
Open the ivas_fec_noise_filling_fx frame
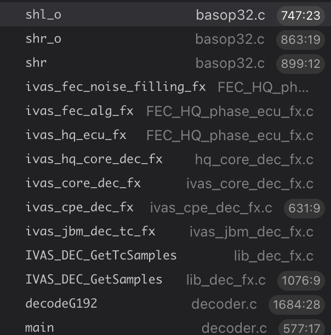[116, 86]
